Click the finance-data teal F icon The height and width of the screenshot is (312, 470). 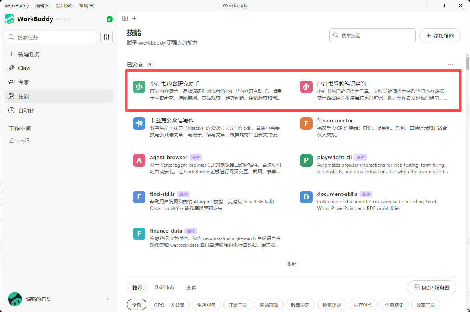[x=139, y=234]
